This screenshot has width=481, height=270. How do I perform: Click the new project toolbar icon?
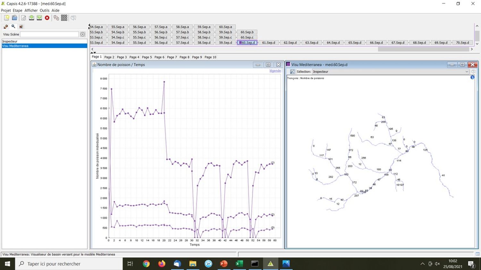(6, 18)
